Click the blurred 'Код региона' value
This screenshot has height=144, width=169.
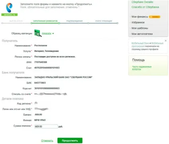point(36,103)
